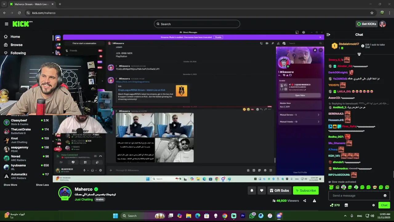Open Automatikz channel
The image size is (394, 222).
point(26,176)
